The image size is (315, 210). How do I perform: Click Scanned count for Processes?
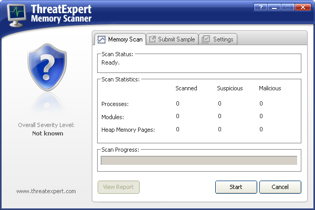[177, 103]
